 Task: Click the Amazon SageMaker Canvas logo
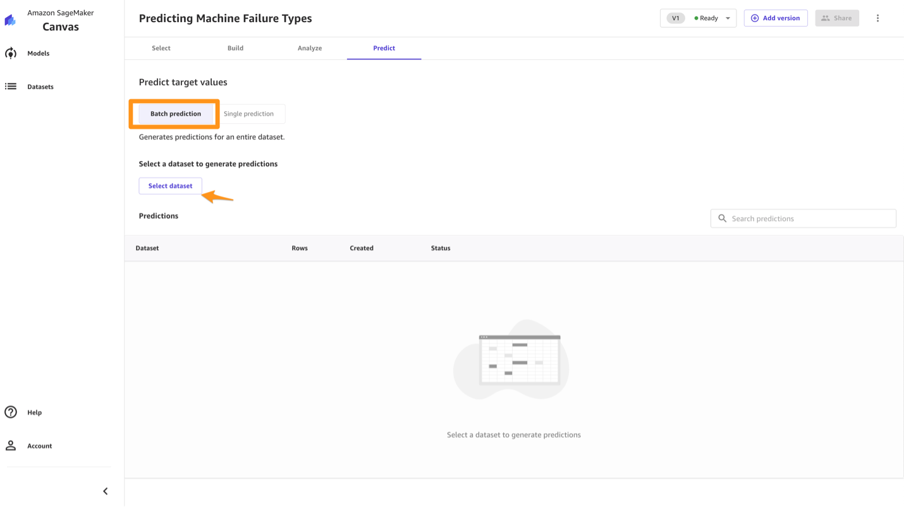point(10,20)
